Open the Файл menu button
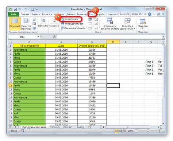The height and width of the screenshot is (141, 173). 14,14
